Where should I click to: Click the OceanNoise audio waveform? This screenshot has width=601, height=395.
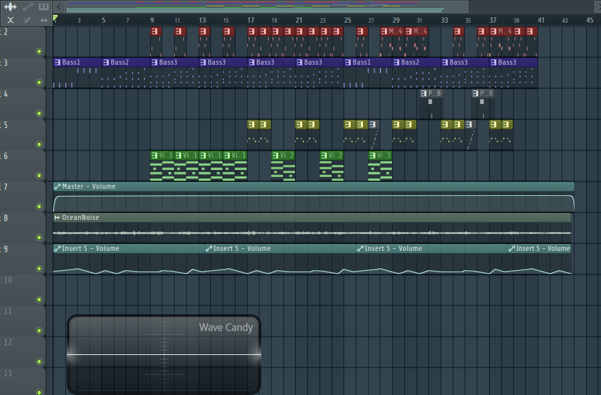click(x=312, y=233)
